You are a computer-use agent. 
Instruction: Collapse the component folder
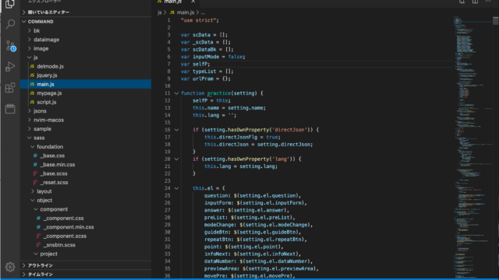36,209
